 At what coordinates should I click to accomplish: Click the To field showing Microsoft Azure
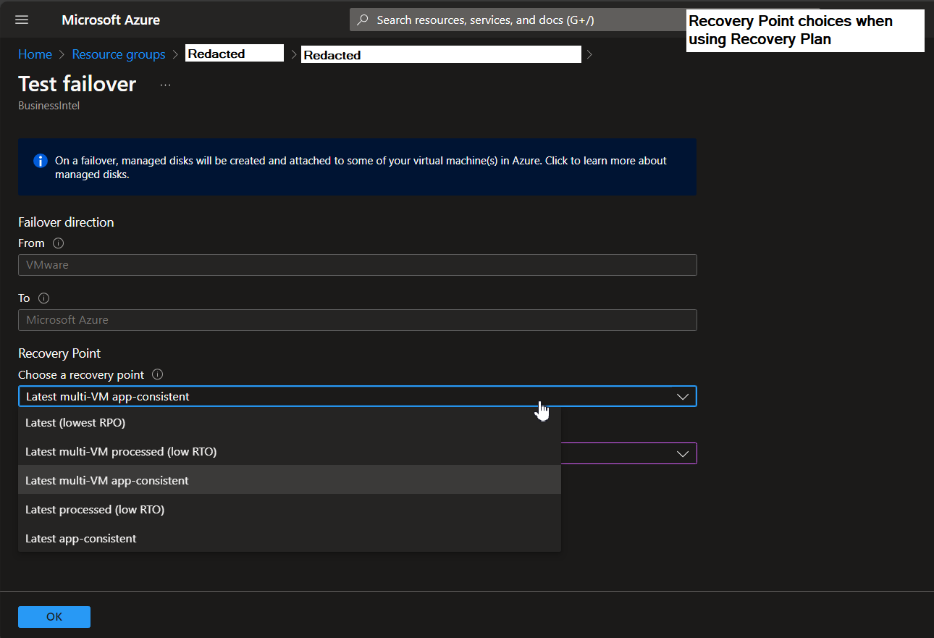click(x=358, y=320)
